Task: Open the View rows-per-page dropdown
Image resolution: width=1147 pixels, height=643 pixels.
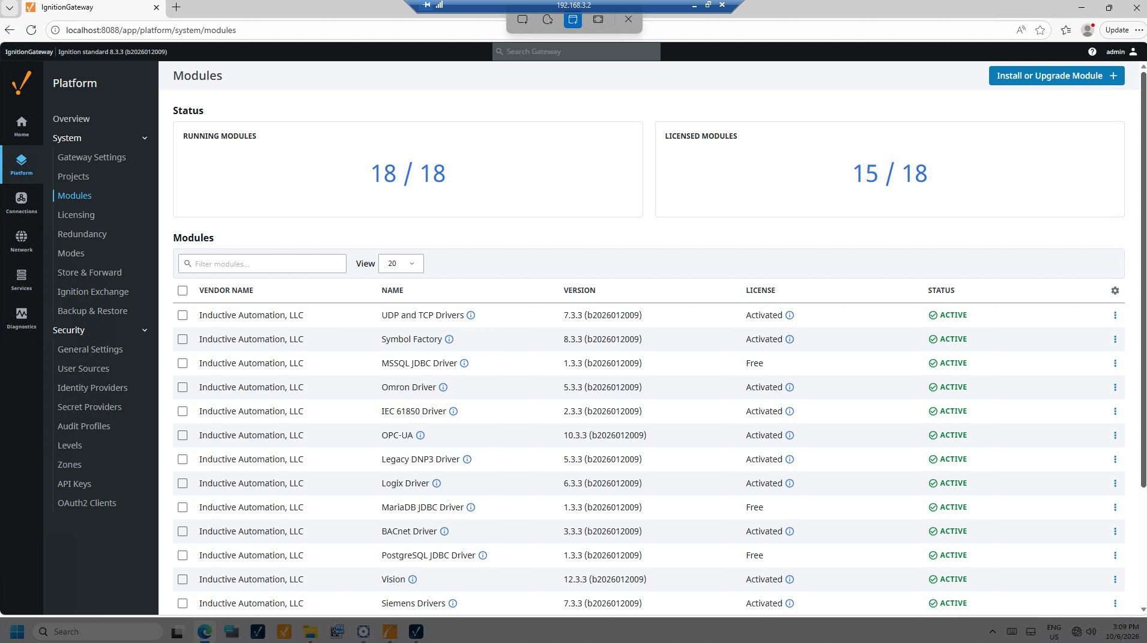Action: point(401,264)
